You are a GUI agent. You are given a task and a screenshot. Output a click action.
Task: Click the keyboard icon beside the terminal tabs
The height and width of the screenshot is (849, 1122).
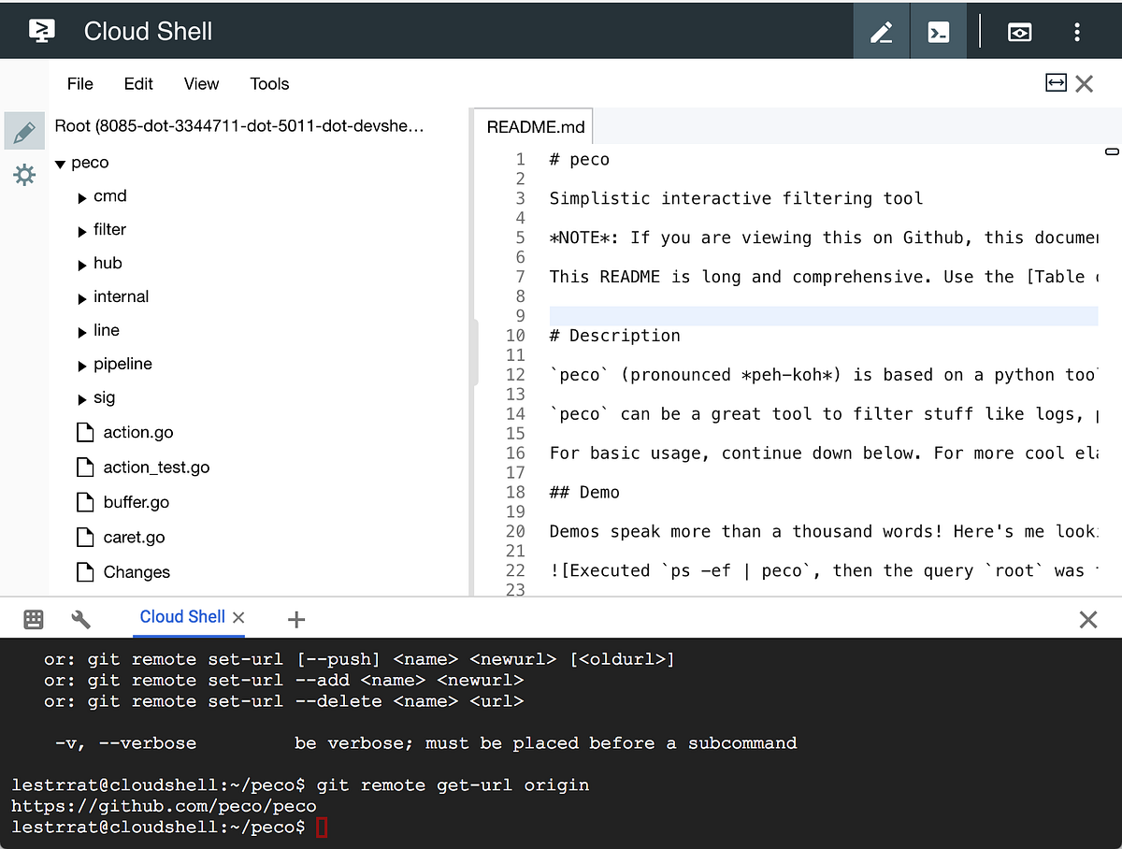(x=34, y=619)
